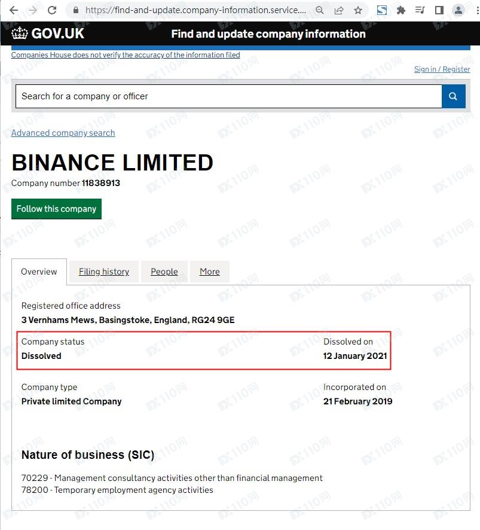Image resolution: width=480 pixels, height=530 pixels.
Task: Open the Advanced company search link
Action: coord(63,133)
